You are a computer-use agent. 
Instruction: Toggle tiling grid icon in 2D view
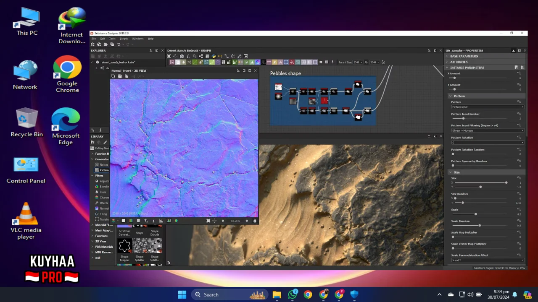tap(138, 221)
